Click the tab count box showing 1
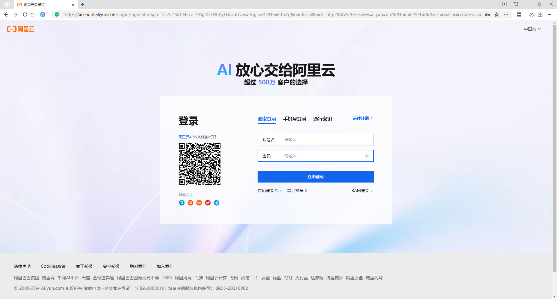 click(x=504, y=4)
